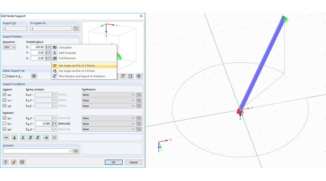Click the X rotation angle field
This screenshot has width=326, height=181.
(x=38, y=58)
